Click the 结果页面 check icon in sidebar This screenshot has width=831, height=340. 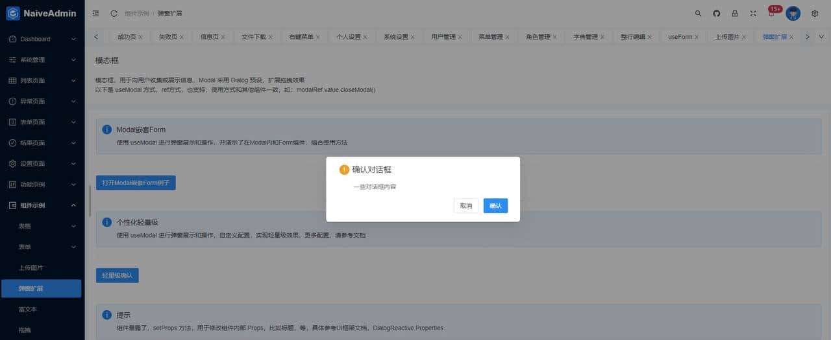point(12,142)
